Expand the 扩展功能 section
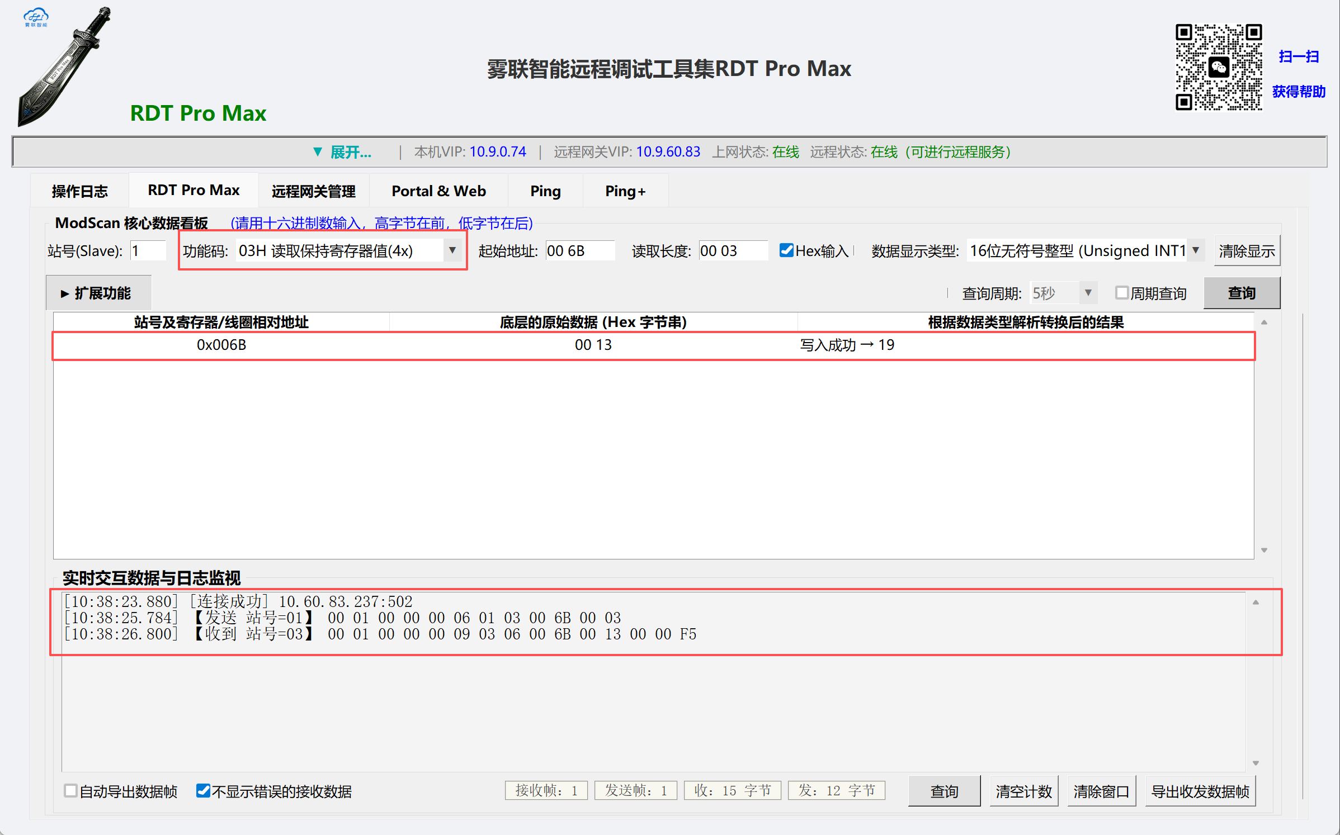Viewport: 1340px width, 835px height. (98, 293)
